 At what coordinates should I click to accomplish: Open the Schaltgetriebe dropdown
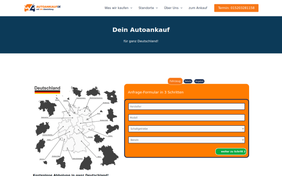click(x=187, y=129)
